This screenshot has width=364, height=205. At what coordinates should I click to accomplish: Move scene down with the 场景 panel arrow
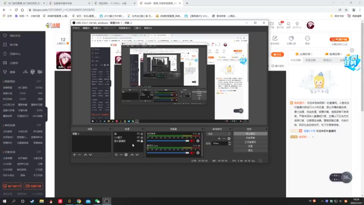click(90, 155)
